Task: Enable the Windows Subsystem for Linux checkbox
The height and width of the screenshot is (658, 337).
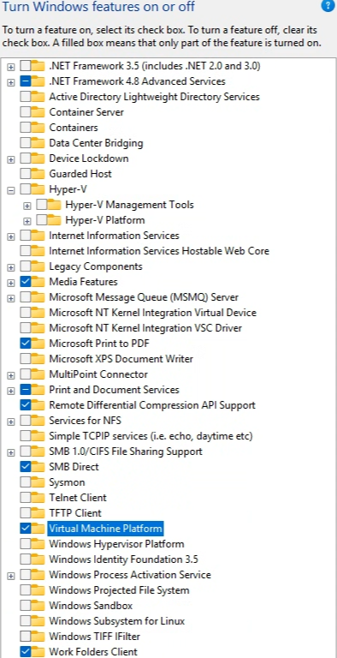Action: click(x=25, y=620)
